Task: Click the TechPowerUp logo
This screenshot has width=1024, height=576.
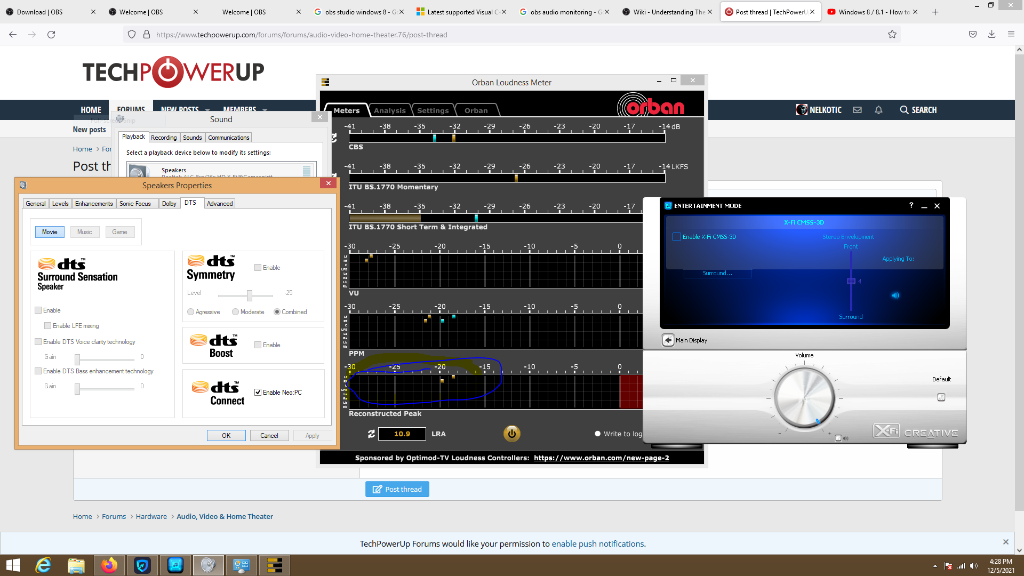Action: [x=173, y=72]
